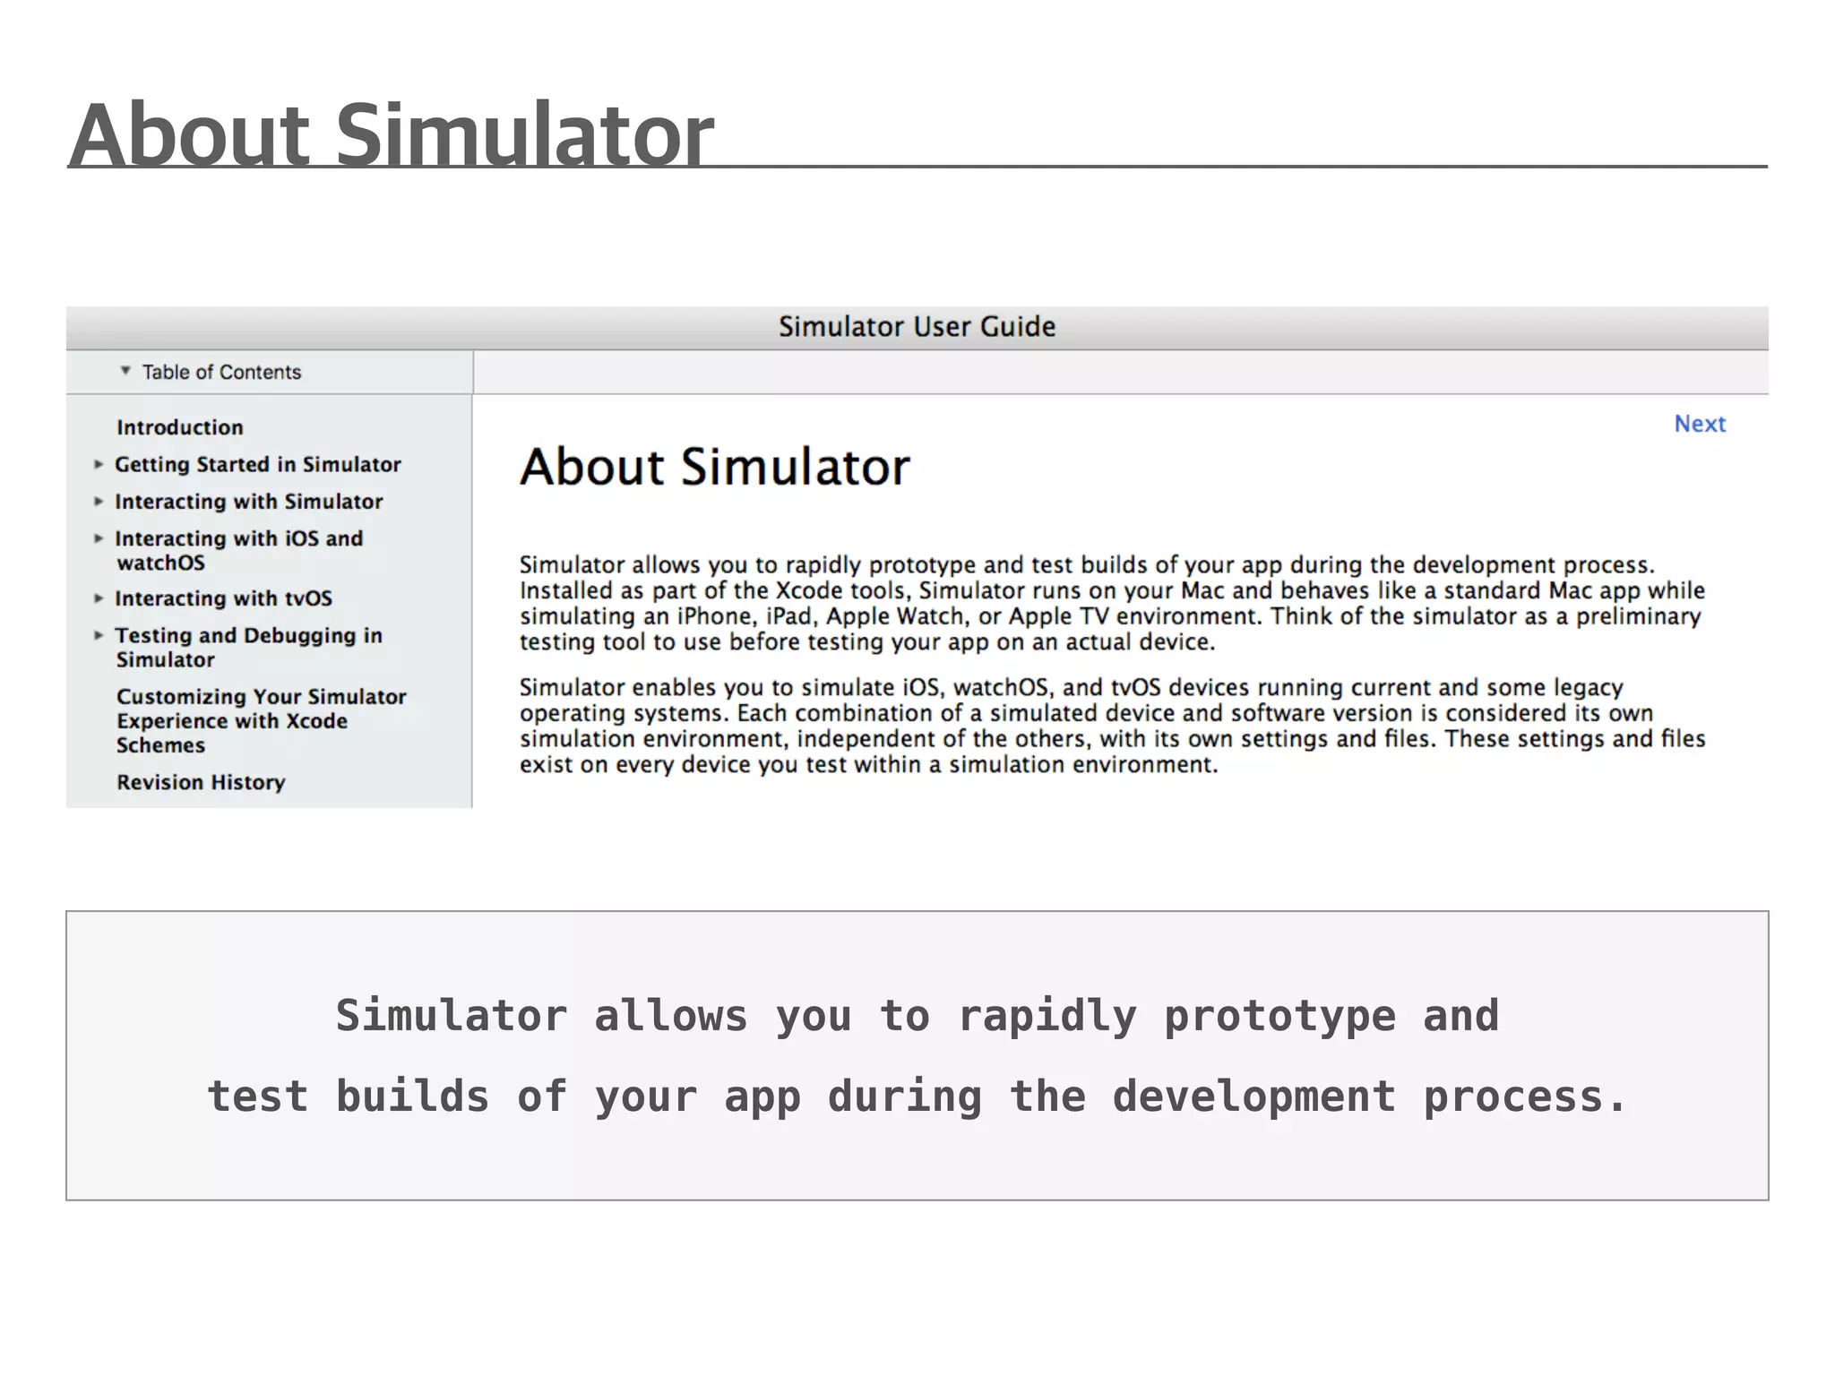This screenshot has width=1835, height=1376.
Task: Open Getting Started in Simulator chapter
Action: coord(257,464)
